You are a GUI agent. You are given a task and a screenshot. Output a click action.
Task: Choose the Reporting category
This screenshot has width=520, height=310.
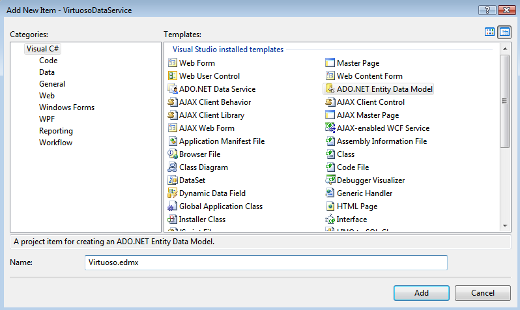pos(56,131)
